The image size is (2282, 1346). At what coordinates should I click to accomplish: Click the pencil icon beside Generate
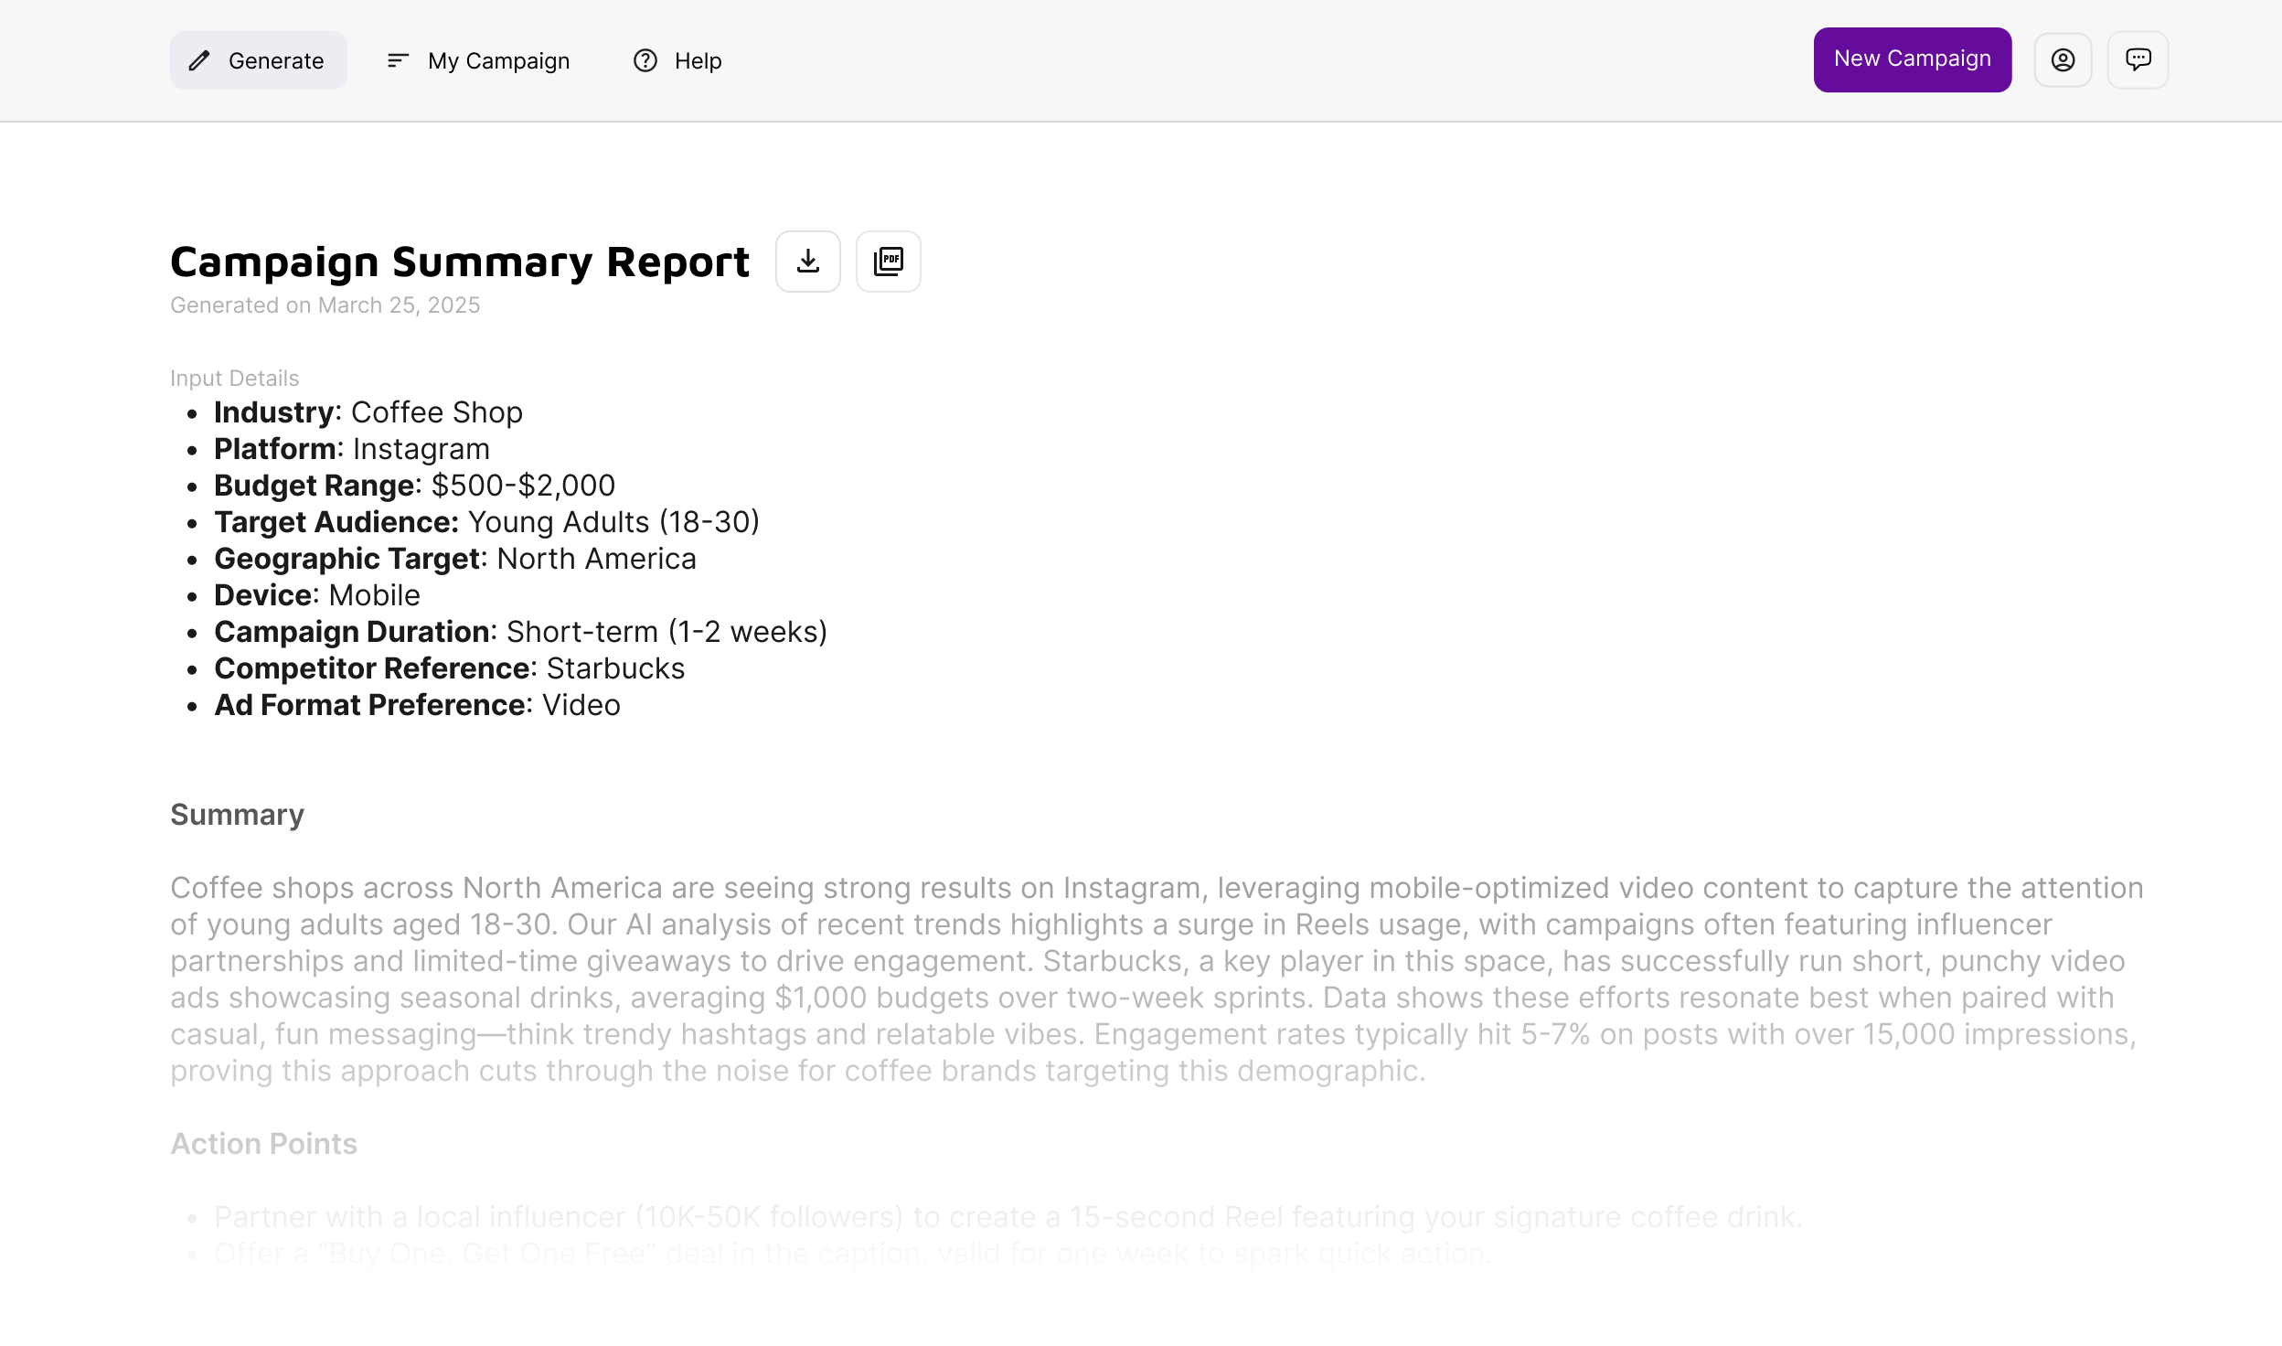(x=199, y=61)
